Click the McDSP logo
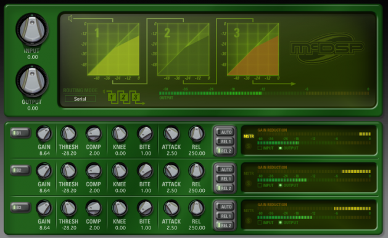Screen dimensions: 388x238 (x=327, y=49)
